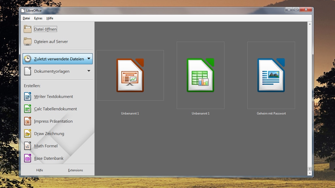Open the Hilfe menu in menu bar
335x188 pixels.
50,18
